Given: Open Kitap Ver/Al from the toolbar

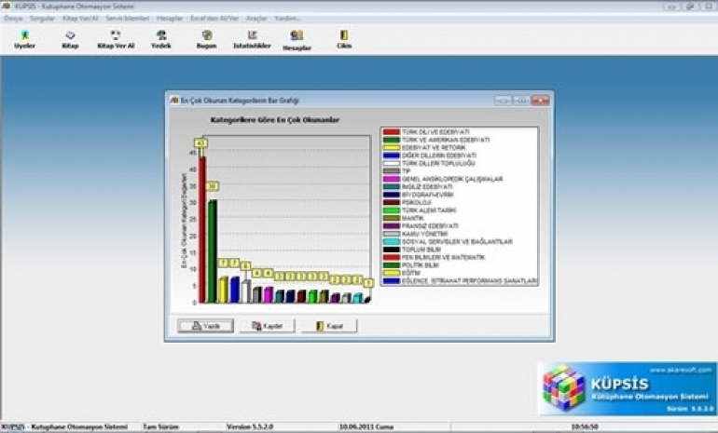Looking at the screenshot, I should [116, 38].
